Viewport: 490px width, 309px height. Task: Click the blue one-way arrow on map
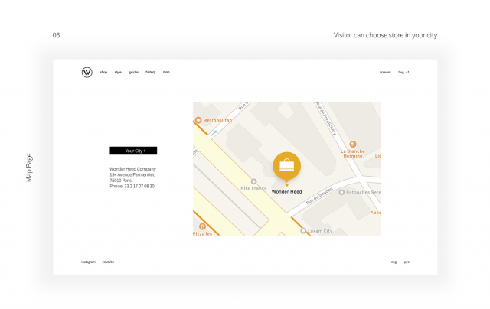pyautogui.click(x=214, y=134)
